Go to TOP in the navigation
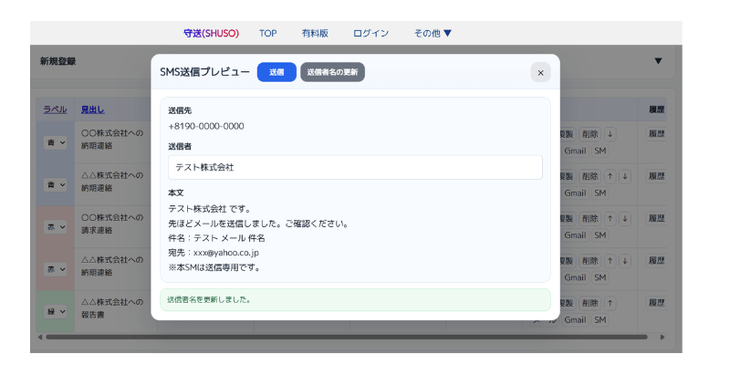 point(268,33)
